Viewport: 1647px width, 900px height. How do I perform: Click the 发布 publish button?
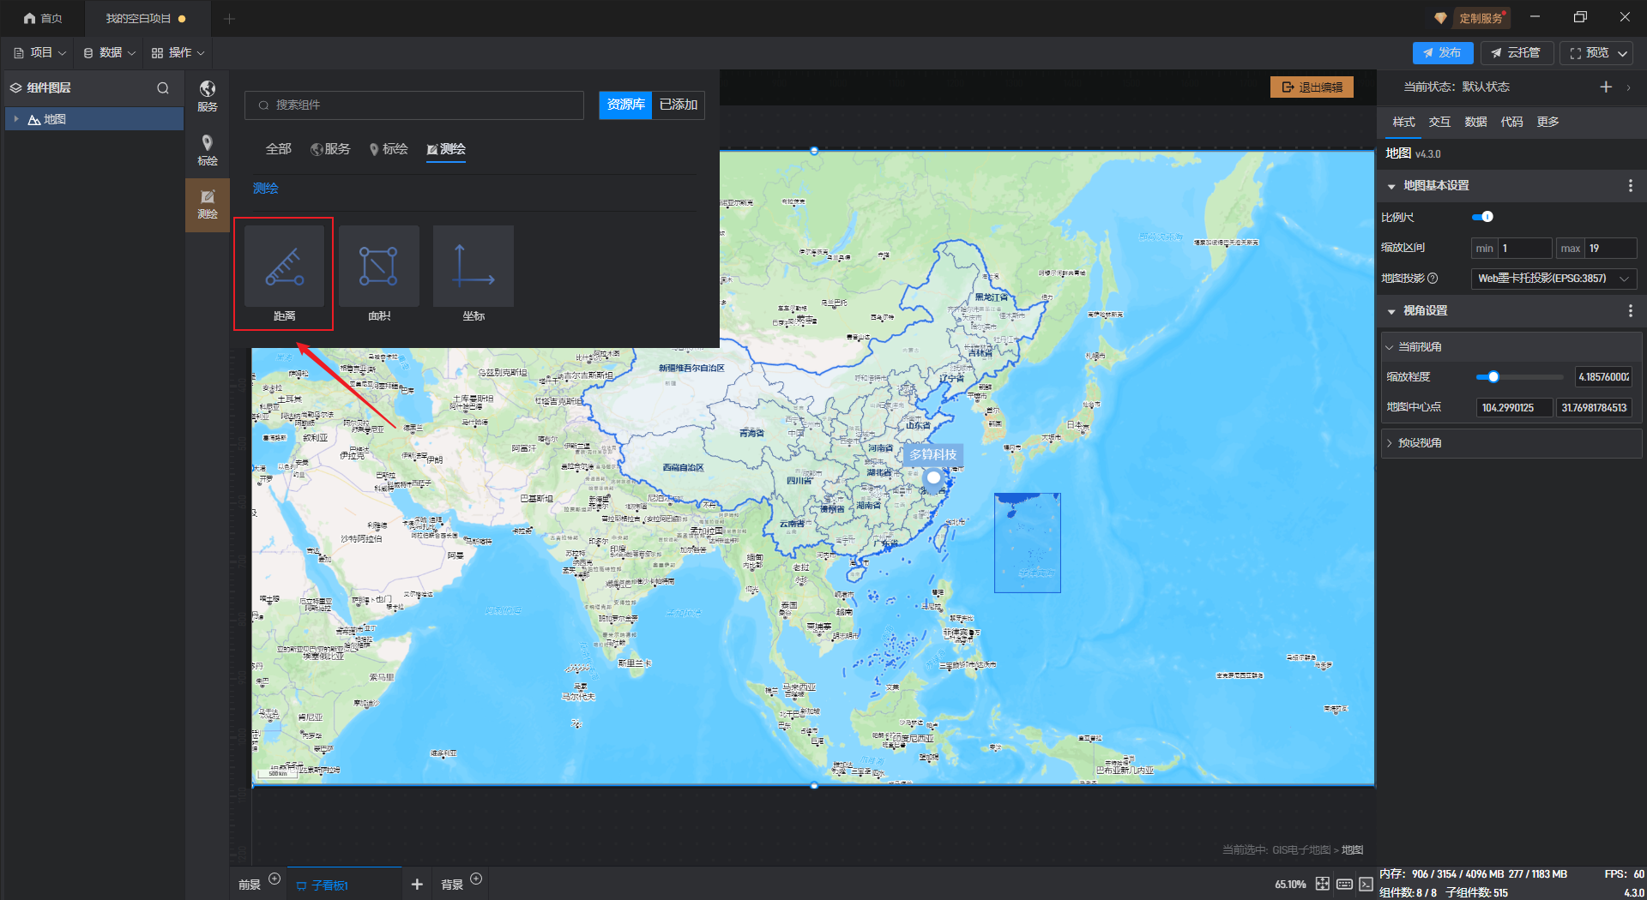1442,53
